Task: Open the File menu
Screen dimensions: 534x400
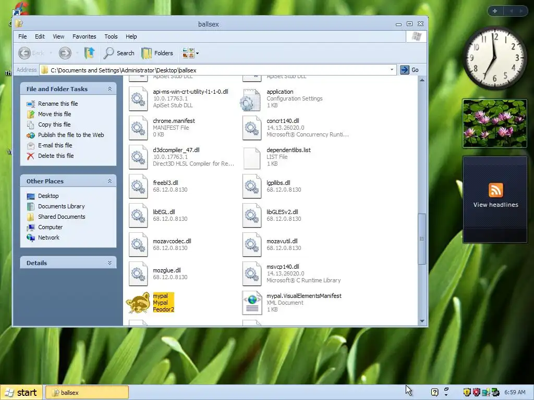Action: coord(22,36)
